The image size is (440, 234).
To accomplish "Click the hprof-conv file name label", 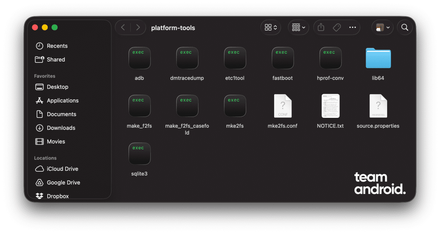I will tap(330, 78).
